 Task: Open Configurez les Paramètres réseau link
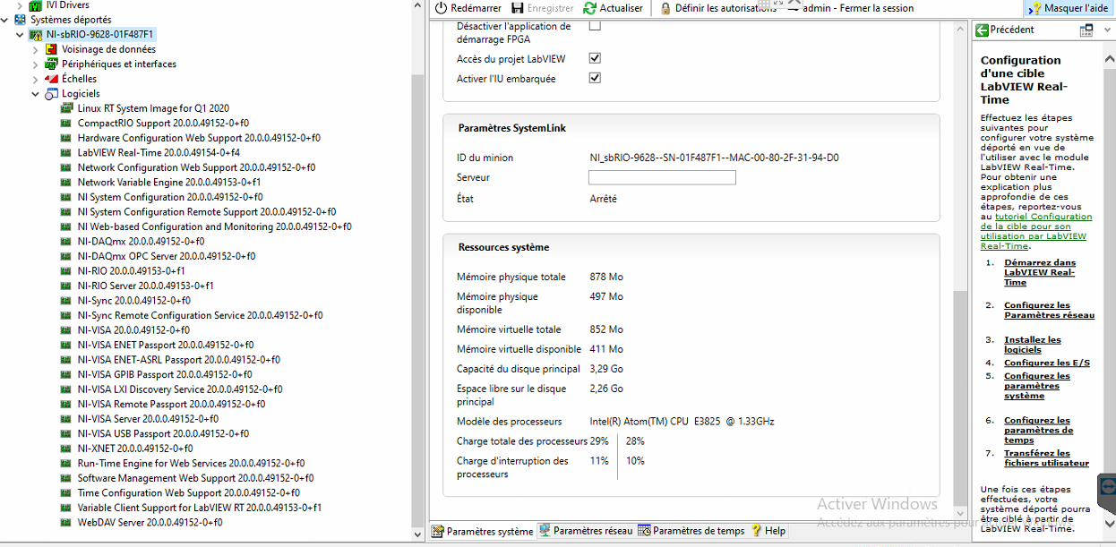click(1049, 311)
